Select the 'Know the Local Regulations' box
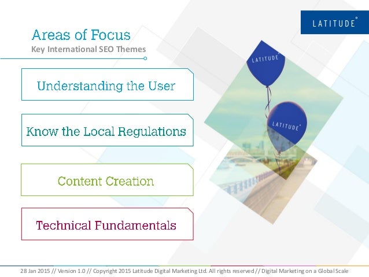Screen dimensions: 369x277 [108, 130]
